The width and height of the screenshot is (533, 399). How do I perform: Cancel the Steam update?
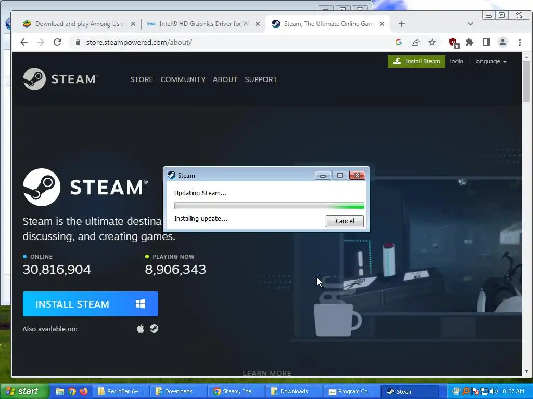[x=345, y=221]
